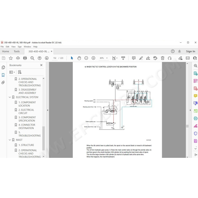Screen dimensions: 198x198
Task: Click document scrollbar up arrow
Action: pos(187,64)
